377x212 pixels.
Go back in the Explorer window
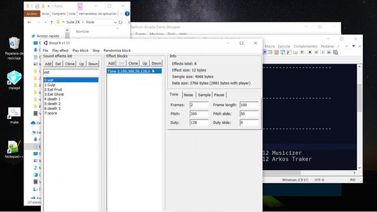pos(29,22)
